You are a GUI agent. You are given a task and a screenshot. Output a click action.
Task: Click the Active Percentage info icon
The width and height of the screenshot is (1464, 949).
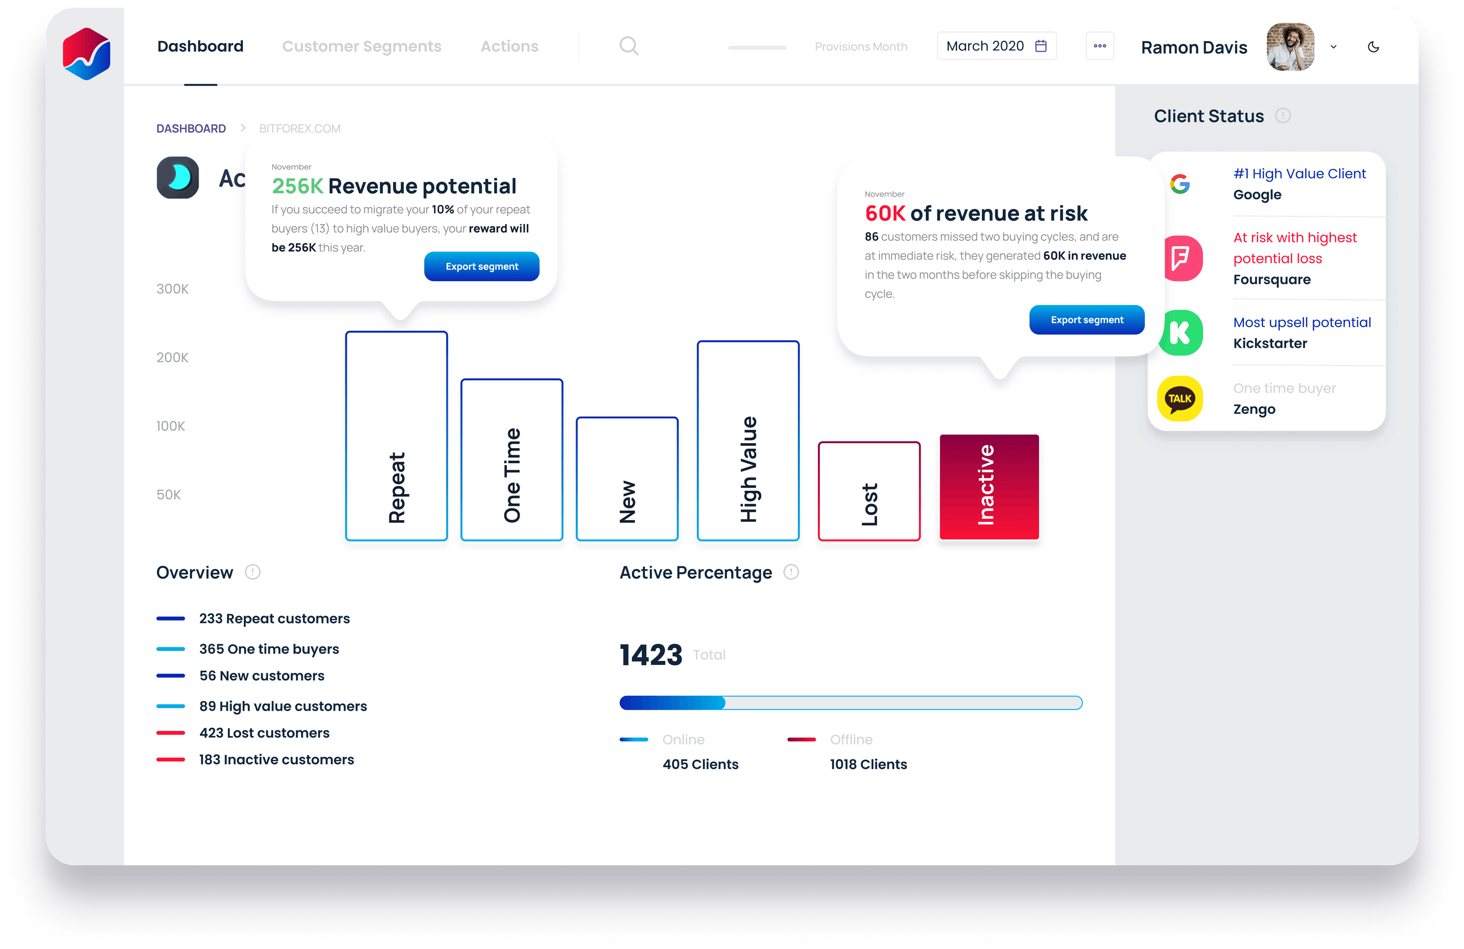[x=791, y=572]
